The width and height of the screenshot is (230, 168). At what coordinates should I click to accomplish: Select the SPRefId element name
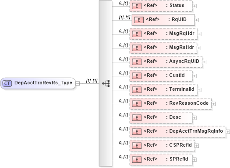(179, 159)
